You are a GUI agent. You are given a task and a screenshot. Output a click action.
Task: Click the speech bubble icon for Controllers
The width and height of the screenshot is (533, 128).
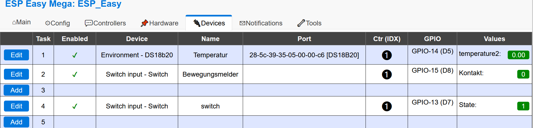(x=89, y=23)
